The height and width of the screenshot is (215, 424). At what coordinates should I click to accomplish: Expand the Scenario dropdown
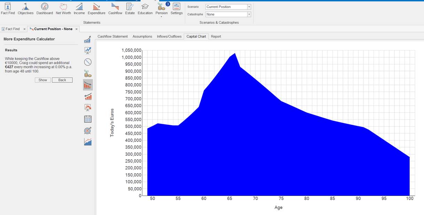click(x=249, y=7)
